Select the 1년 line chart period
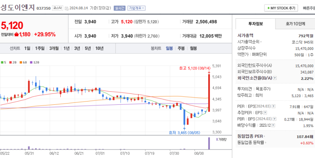Screen dimensions: 315x158 click(66, 48)
